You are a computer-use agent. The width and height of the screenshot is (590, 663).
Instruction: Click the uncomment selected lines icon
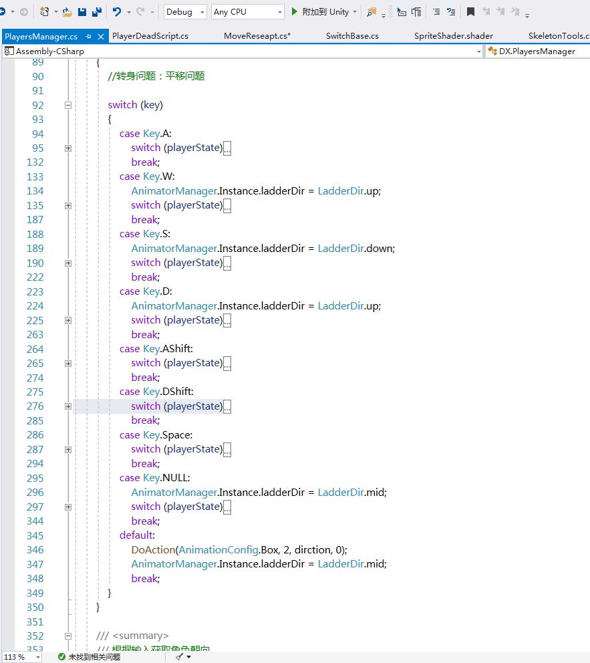[452, 12]
